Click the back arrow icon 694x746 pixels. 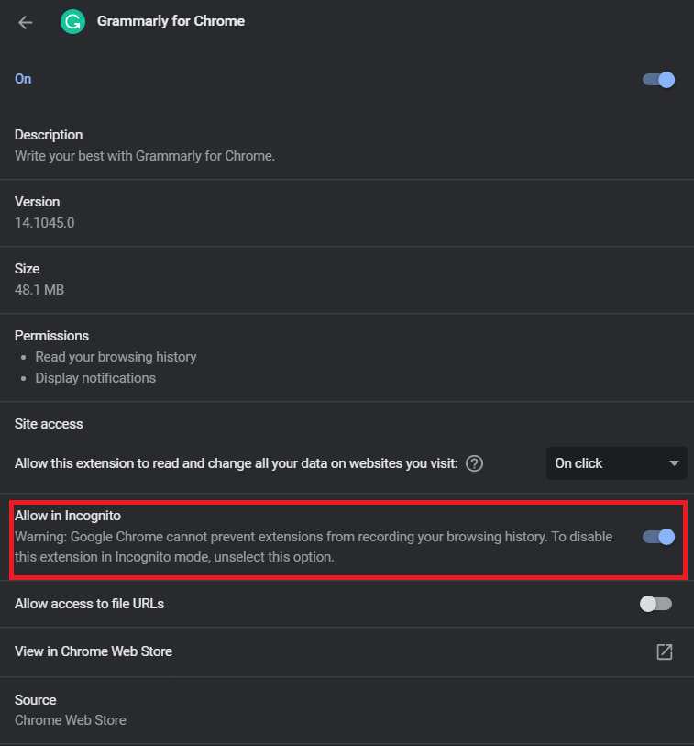point(26,22)
